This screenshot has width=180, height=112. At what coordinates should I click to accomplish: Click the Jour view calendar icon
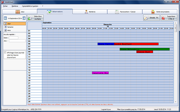pos(5,24)
